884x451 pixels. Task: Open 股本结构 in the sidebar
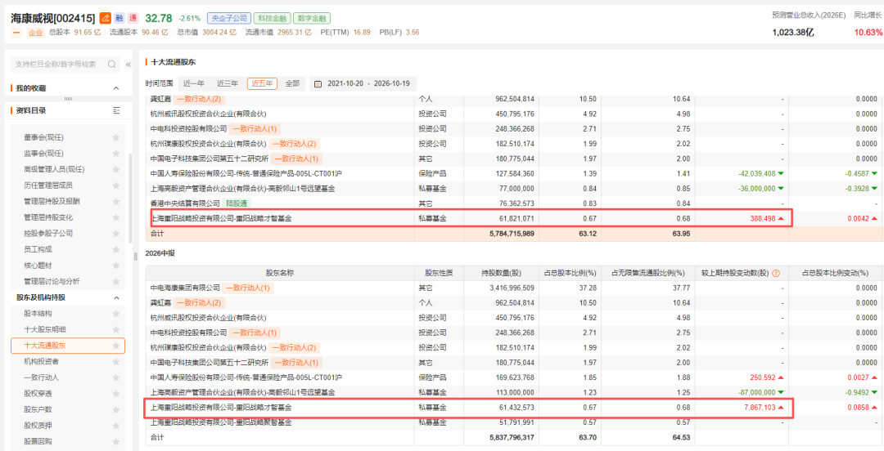tap(38, 313)
